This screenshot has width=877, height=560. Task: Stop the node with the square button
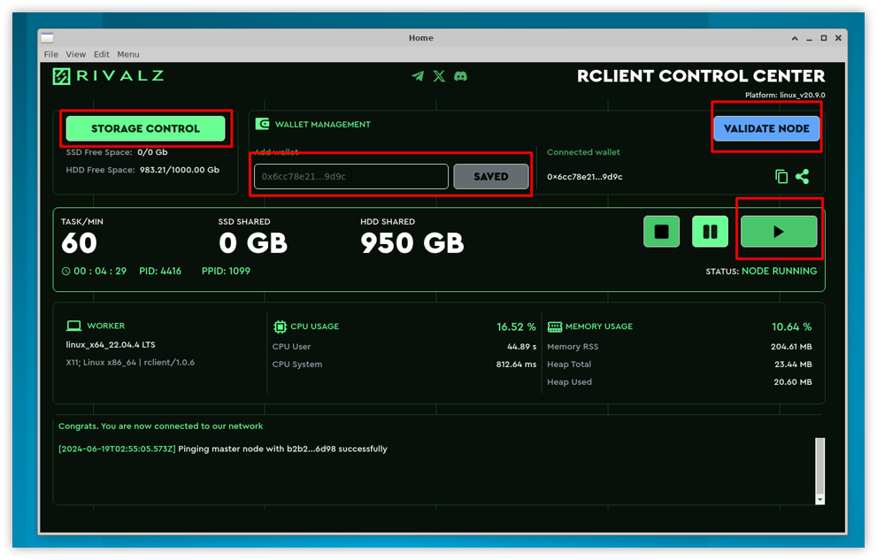(662, 232)
